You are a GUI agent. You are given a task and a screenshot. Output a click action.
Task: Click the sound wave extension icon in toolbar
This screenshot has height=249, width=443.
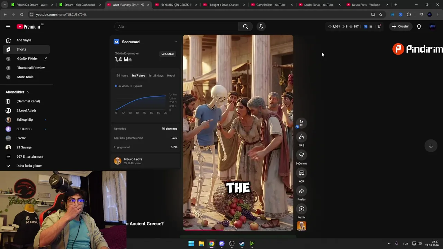[x=392, y=15]
